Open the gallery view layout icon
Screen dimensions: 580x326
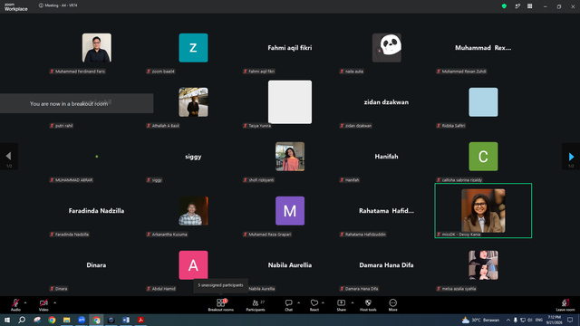point(529,6)
